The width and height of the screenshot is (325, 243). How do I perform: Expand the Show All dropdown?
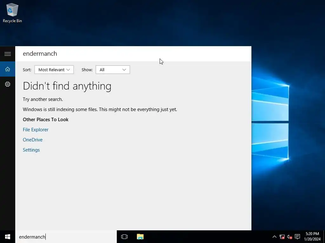coord(113,70)
